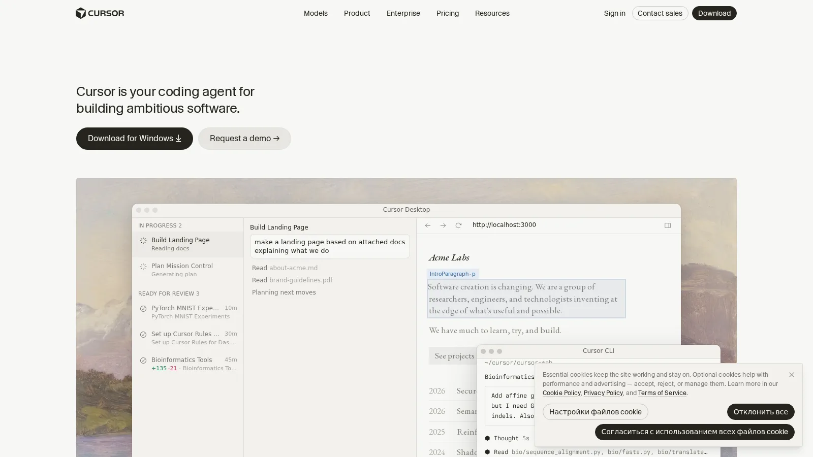Click check icon next to PyTorch MNIST
Screen dimensions: 813x457
143,309
